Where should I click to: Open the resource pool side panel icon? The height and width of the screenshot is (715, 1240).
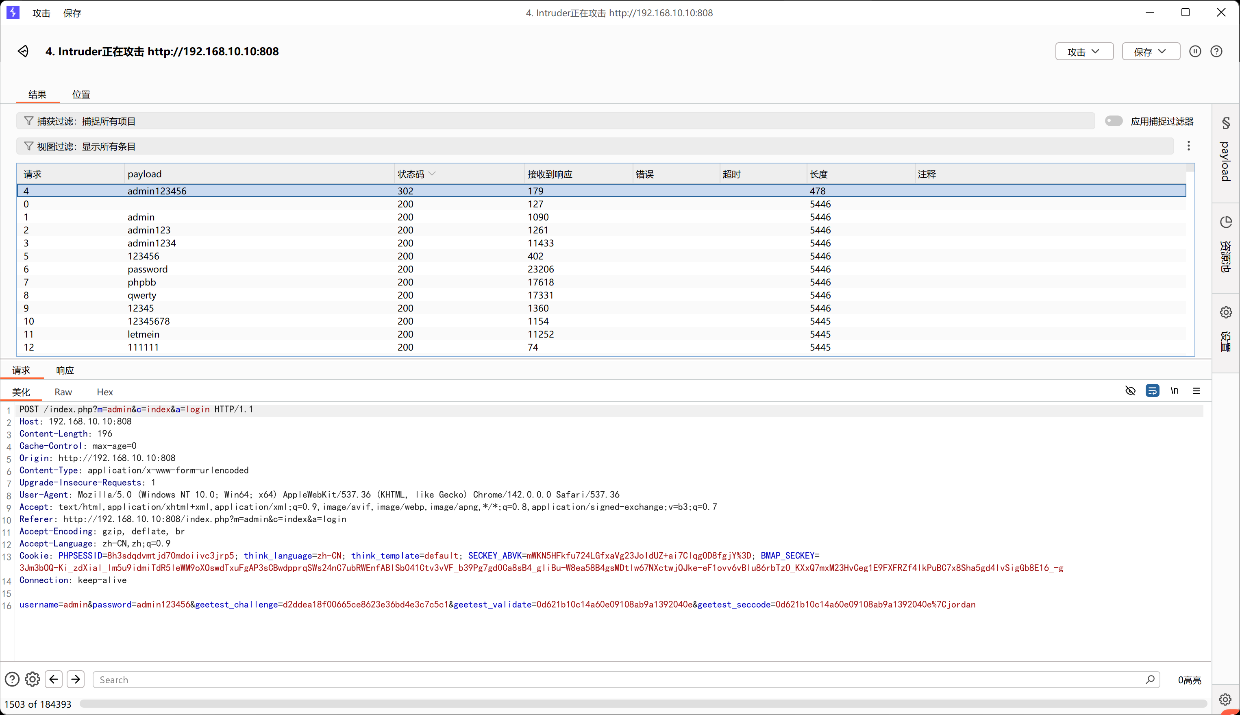pyautogui.click(x=1226, y=222)
